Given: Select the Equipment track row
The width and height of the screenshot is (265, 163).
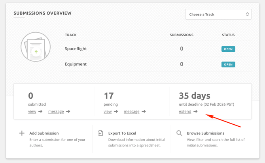Looking at the screenshot, I should click(76, 64).
